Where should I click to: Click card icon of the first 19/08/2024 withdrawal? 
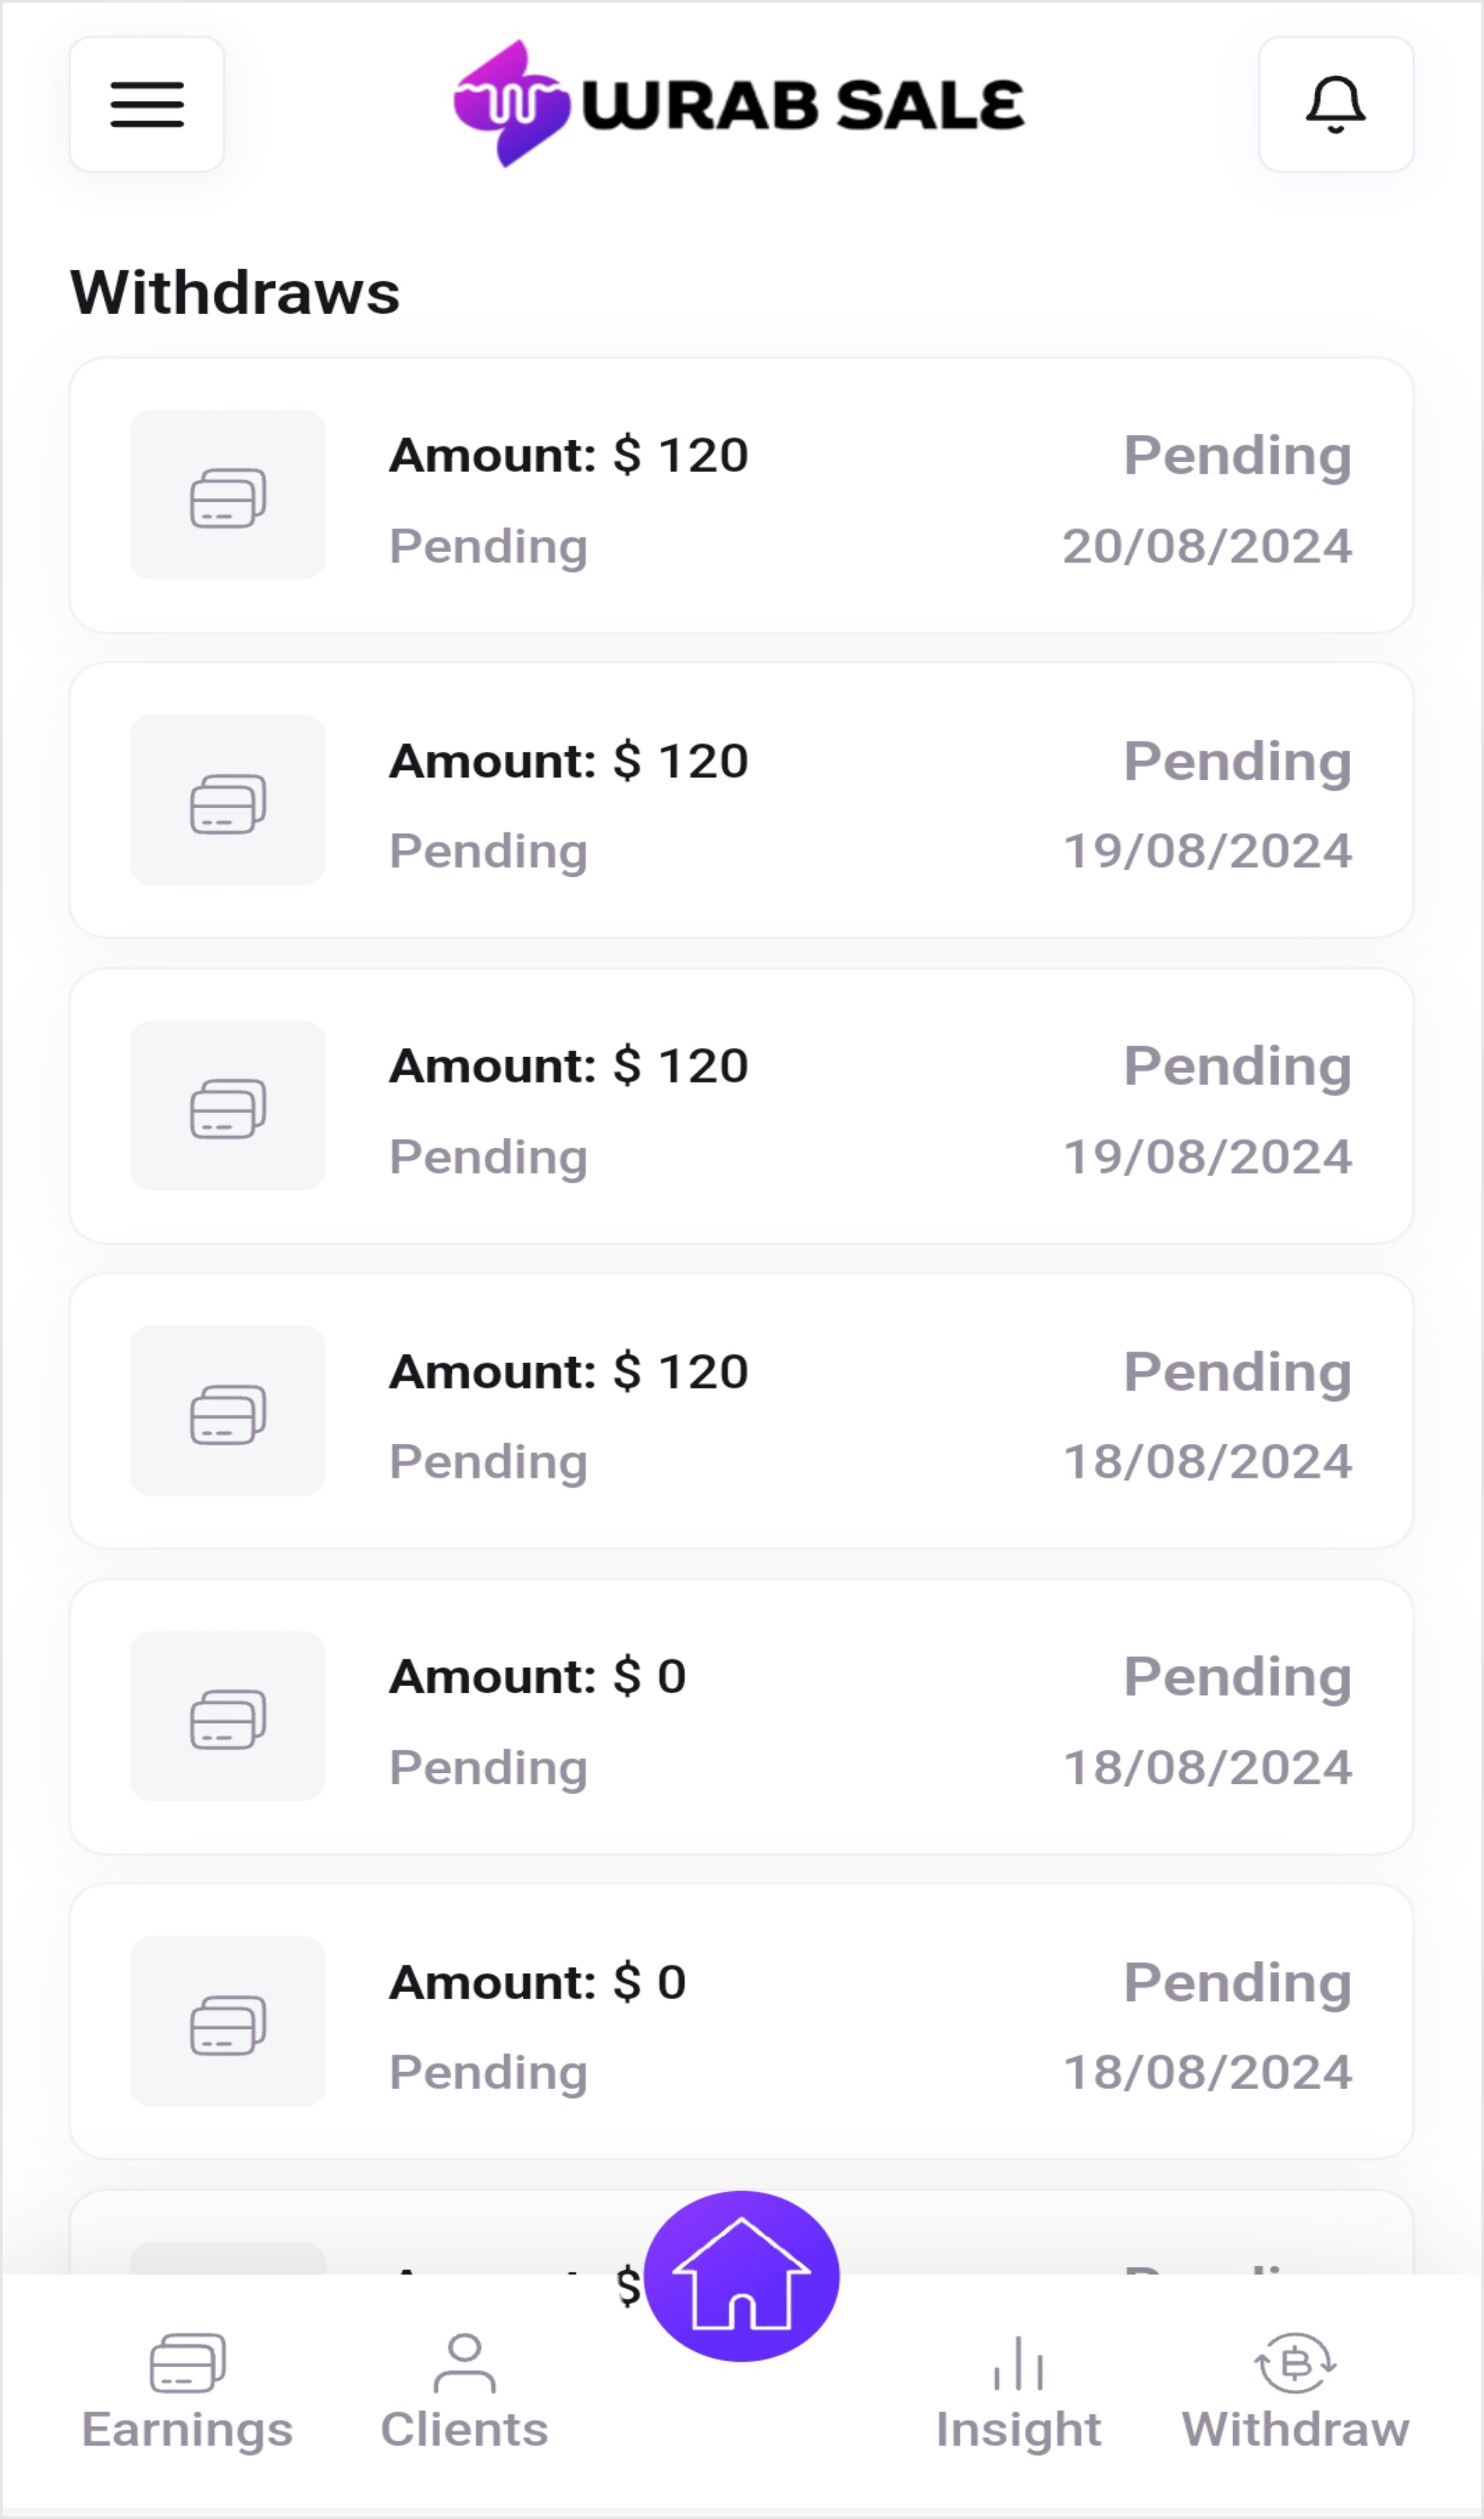228,800
